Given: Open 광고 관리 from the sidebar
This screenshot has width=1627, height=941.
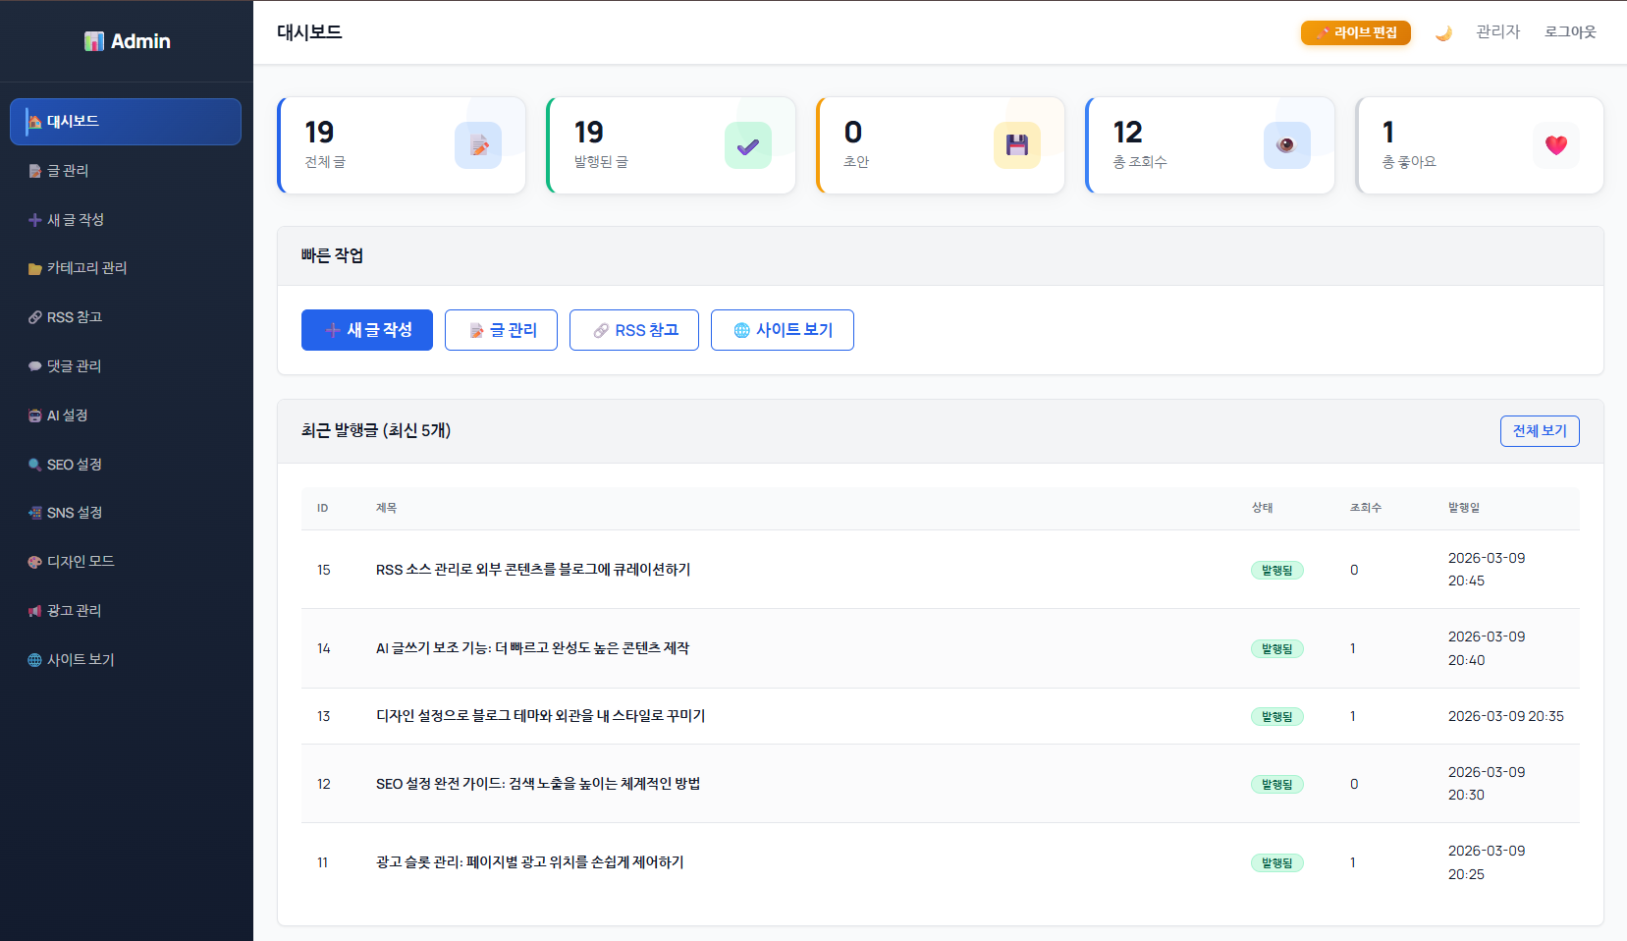Looking at the screenshot, I should [74, 611].
